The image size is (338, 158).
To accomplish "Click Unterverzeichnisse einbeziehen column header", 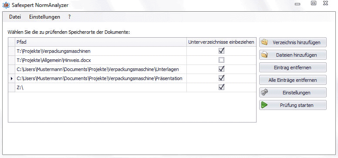I will tap(221, 42).
